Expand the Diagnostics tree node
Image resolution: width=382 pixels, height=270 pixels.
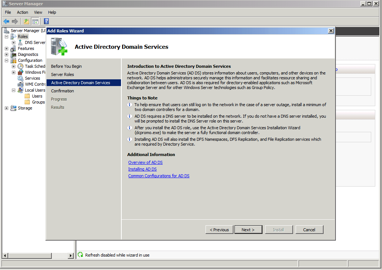(x=7, y=55)
